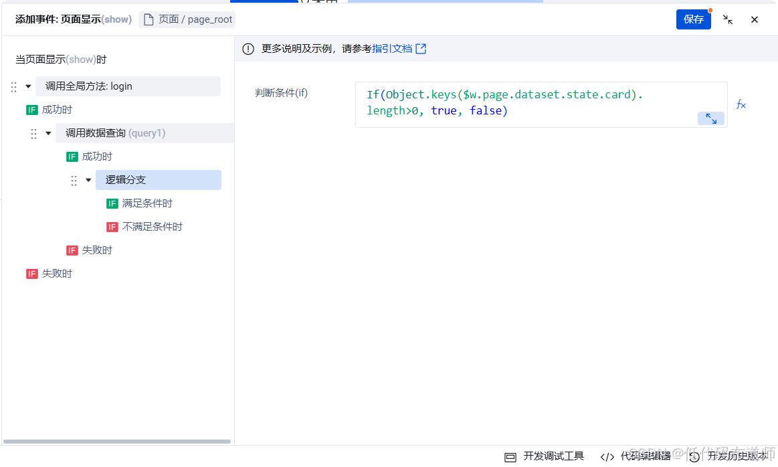778x467 pixels.
Task: Click the 当页面显示(show)时 heading
Action: pos(61,60)
